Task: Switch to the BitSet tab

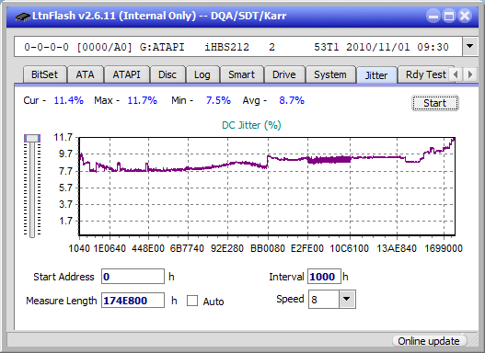Action: 44,74
